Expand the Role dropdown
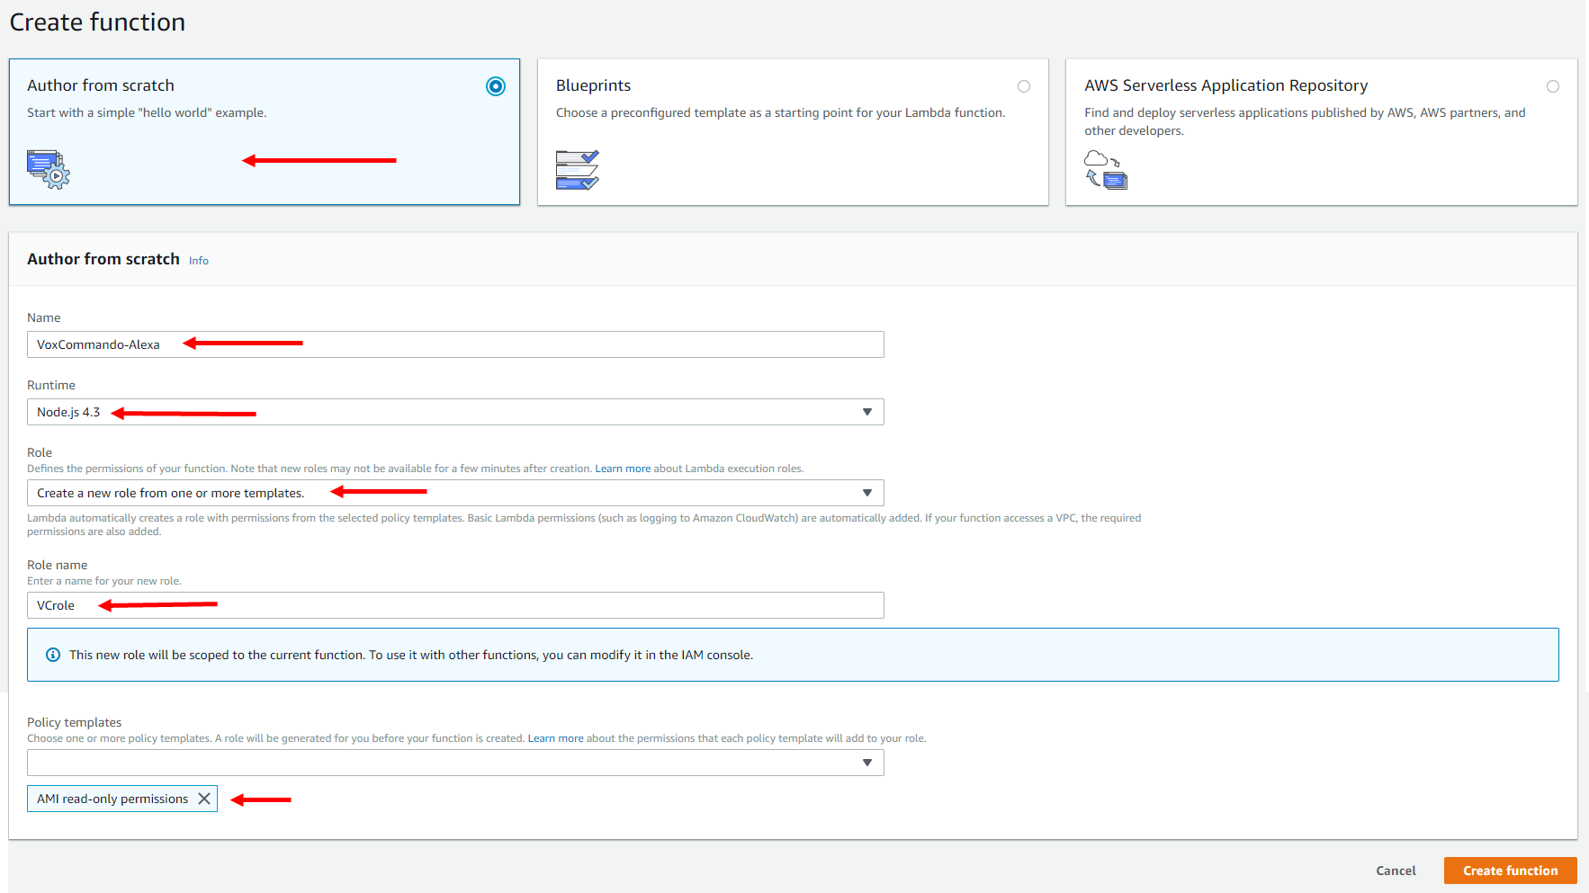The image size is (1589, 893). 455,493
